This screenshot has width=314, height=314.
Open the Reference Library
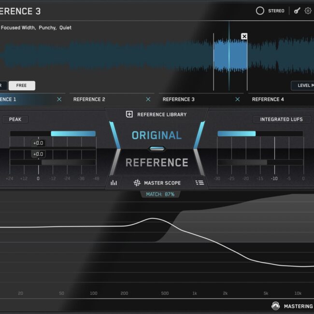157,114
